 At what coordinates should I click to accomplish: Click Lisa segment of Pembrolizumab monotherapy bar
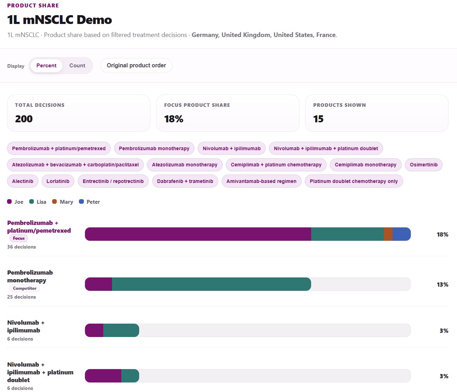[x=211, y=284]
